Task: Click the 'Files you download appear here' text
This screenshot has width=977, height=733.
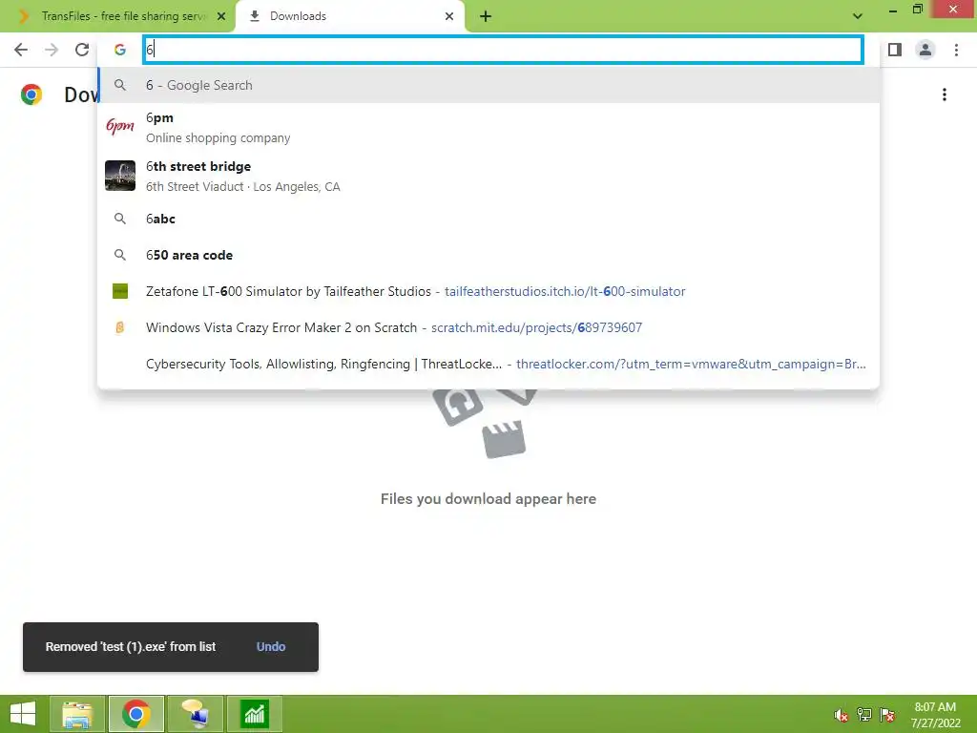Action: click(488, 498)
